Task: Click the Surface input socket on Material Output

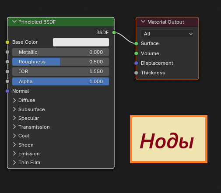Action: coord(136,43)
